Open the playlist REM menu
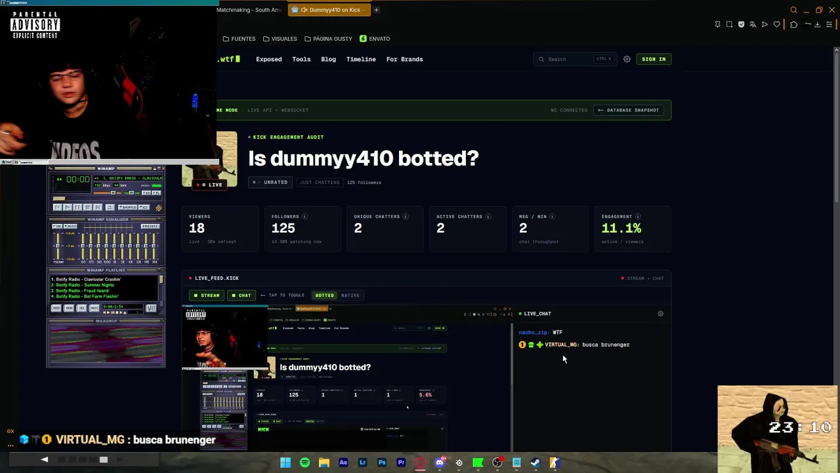840x473 pixels. click(x=69, y=307)
